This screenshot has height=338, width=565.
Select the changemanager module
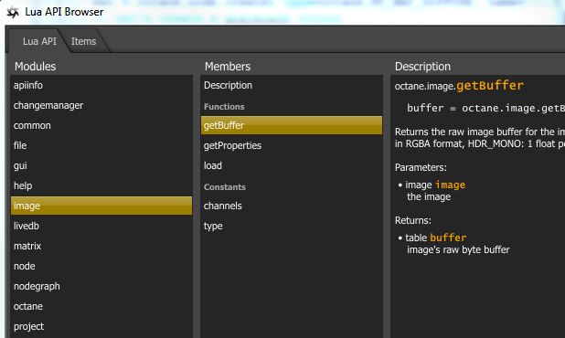tap(101, 105)
